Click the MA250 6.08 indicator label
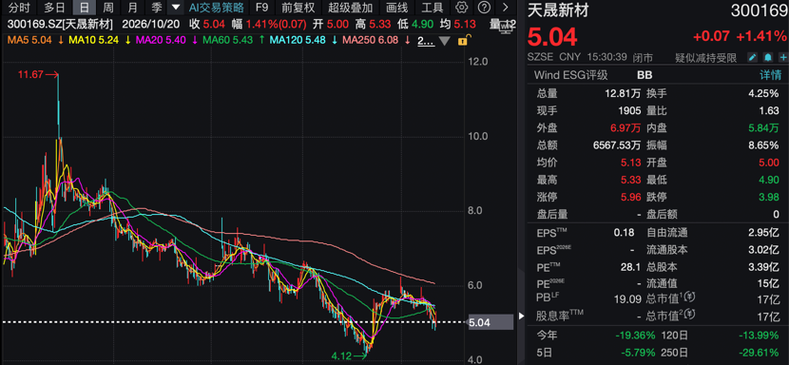789x365 pixels. tap(370, 41)
